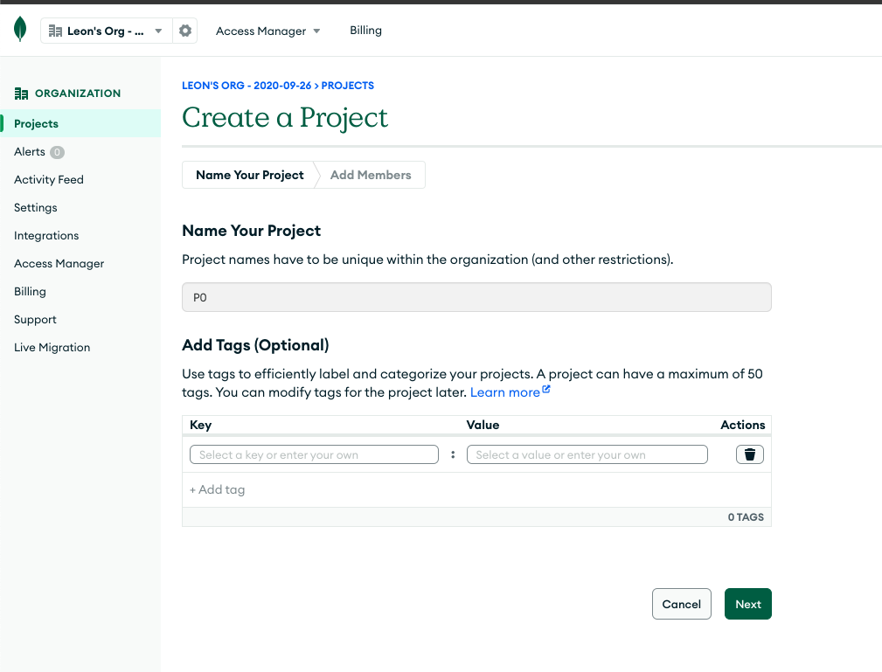Click the + Add tag link
This screenshot has height=672, width=882.
[x=218, y=489]
